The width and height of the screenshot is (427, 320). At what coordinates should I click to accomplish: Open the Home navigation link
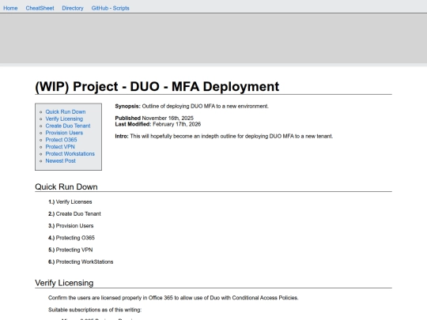tap(10, 8)
